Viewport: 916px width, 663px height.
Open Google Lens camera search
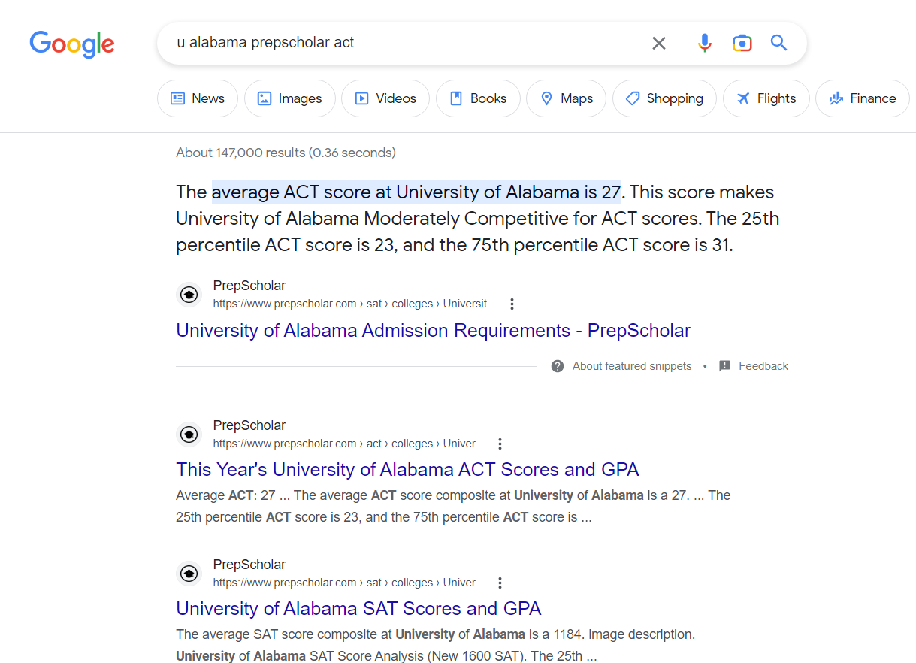[x=742, y=43]
